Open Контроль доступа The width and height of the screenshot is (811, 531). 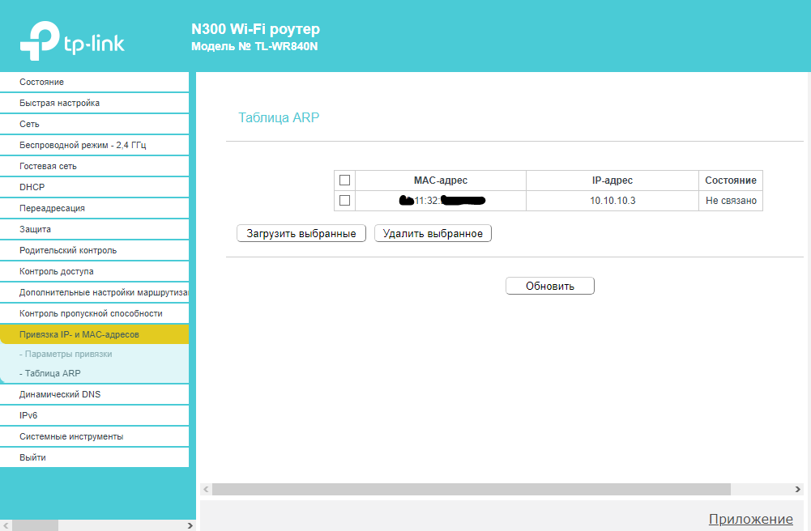(x=94, y=271)
